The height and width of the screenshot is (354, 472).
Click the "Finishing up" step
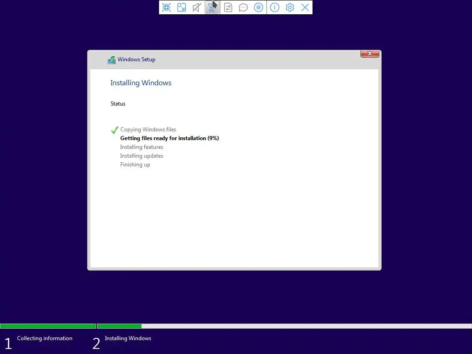pos(135,165)
